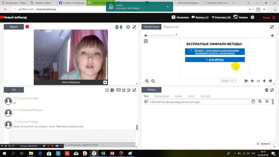The width and height of the screenshot is (279, 157).
Task: Switch to Презентация tab
Action: pos(151,27)
